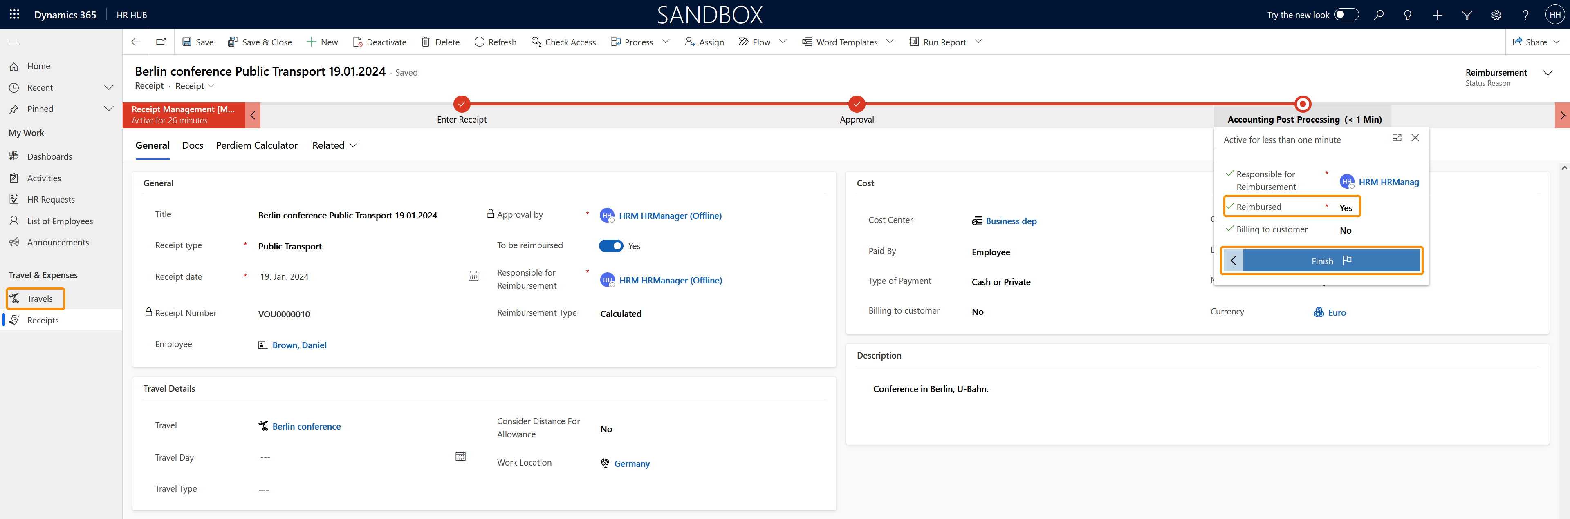1570x519 pixels.
Task: Open Receipt date calendar picker
Action: coord(473,276)
